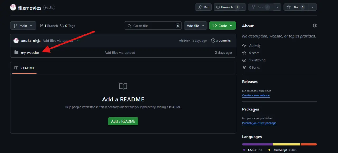The image size is (338, 153).
Task: Open the main branch selector dropdown
Action: click(23, 26)
